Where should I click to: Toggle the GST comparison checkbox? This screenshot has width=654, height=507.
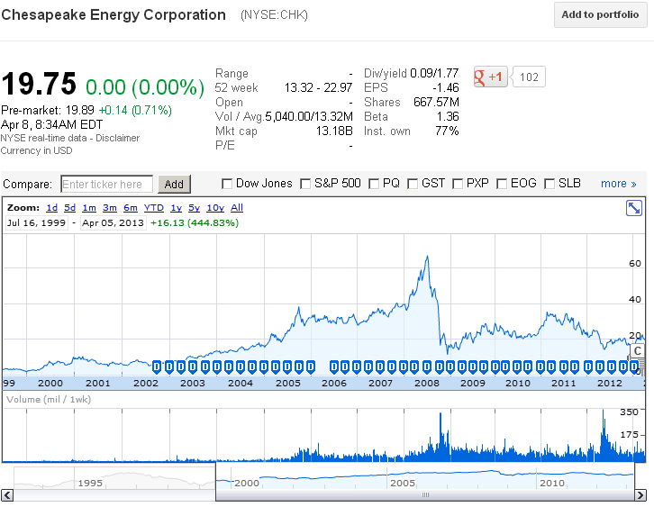(x=413, y=184)
